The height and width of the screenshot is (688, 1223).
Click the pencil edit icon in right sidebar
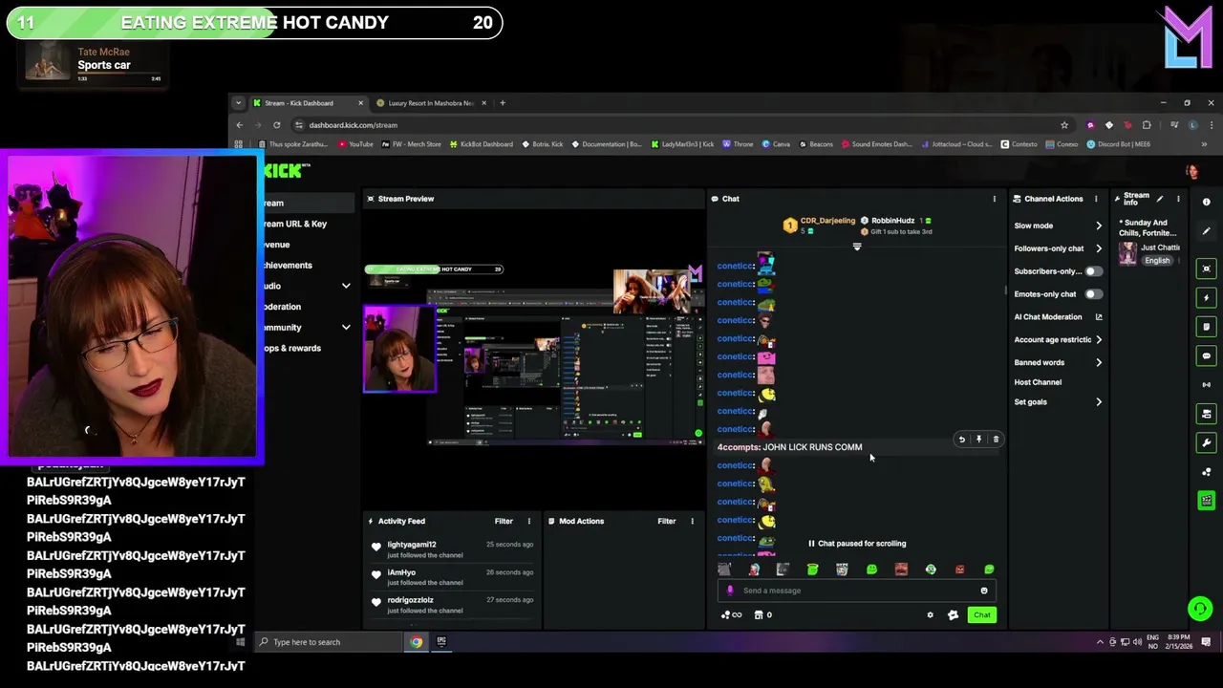(x=1206, y=231)
